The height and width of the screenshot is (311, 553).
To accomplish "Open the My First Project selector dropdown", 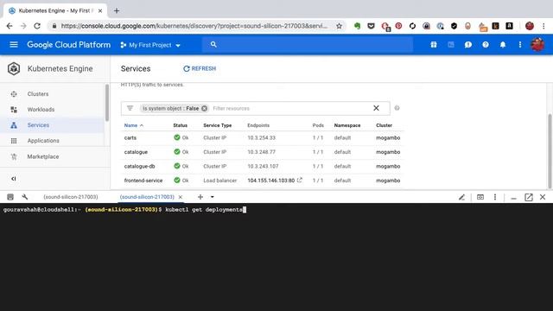I will tap(150, 45).
